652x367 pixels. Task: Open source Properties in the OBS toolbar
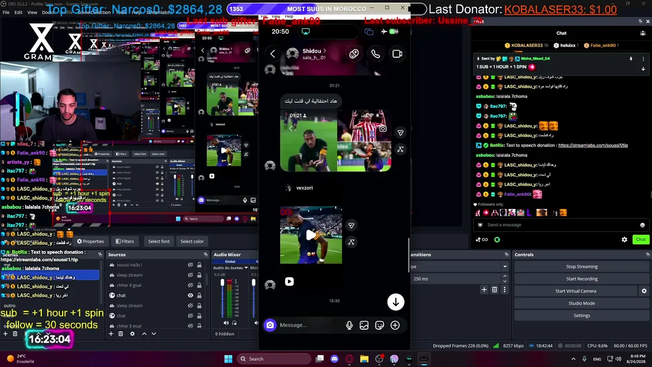click(90, 242)
